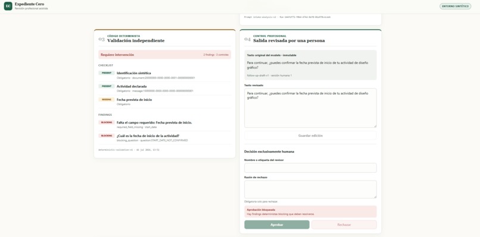Viewport: 480px width, 237px height.
Task: Click the MISSING badge beside Fecha prevista de inicio
Action: [107, 100]
